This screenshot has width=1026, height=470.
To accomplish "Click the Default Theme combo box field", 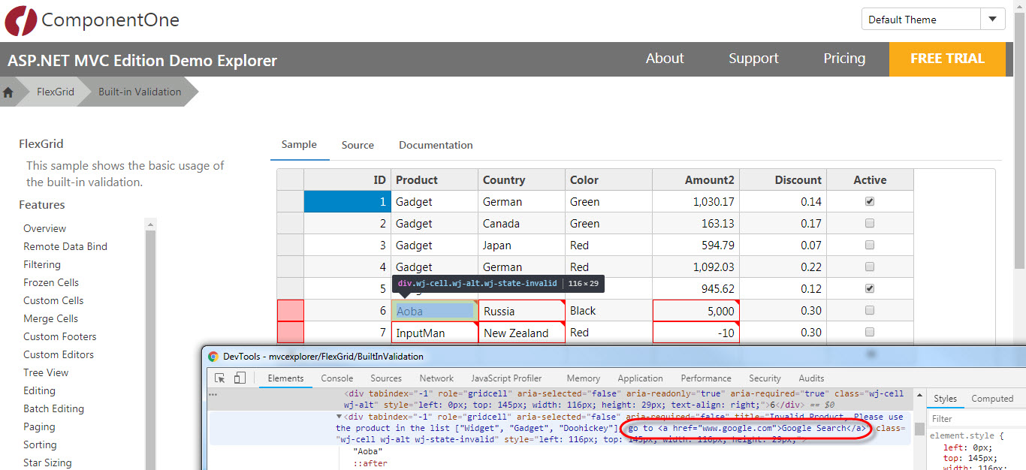I will pyautogui.click(x=921, y=20).
